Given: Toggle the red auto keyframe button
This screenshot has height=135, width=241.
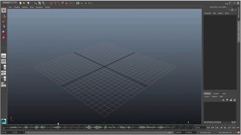Looking at the screenshot, I should coord(236,132).
